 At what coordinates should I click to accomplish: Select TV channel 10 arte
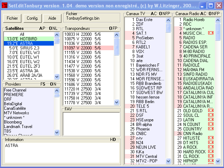tap(145, 61)
